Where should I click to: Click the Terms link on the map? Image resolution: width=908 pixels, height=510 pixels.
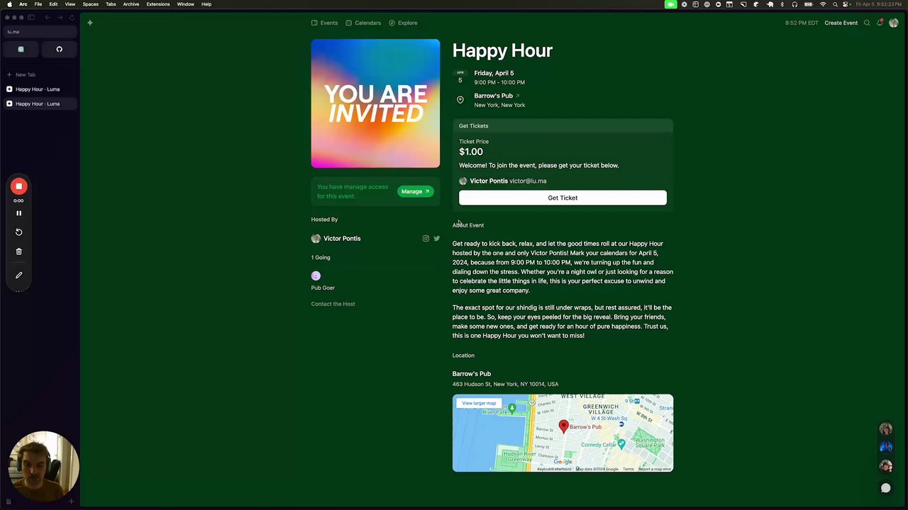tap(628, 469)
